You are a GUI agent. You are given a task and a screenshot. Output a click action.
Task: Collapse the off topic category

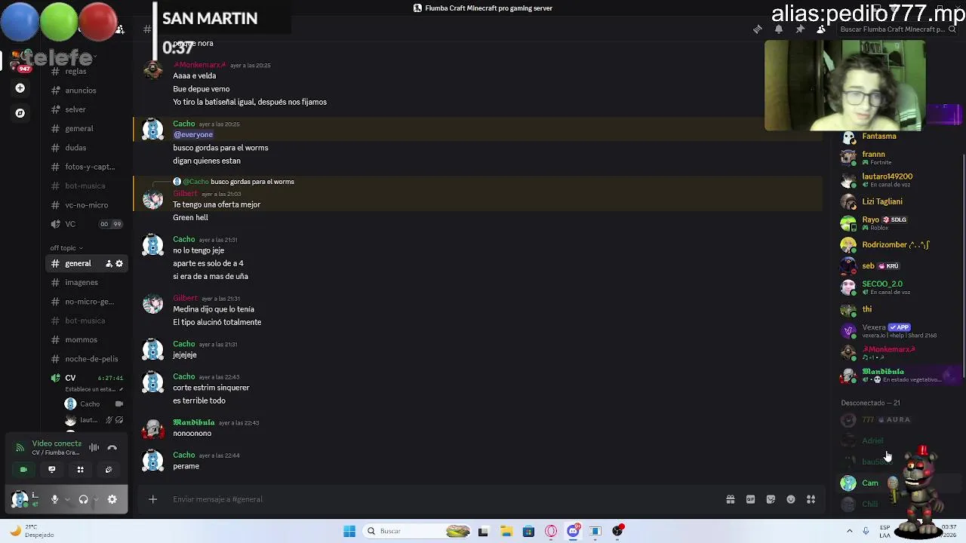click(66, 248)
